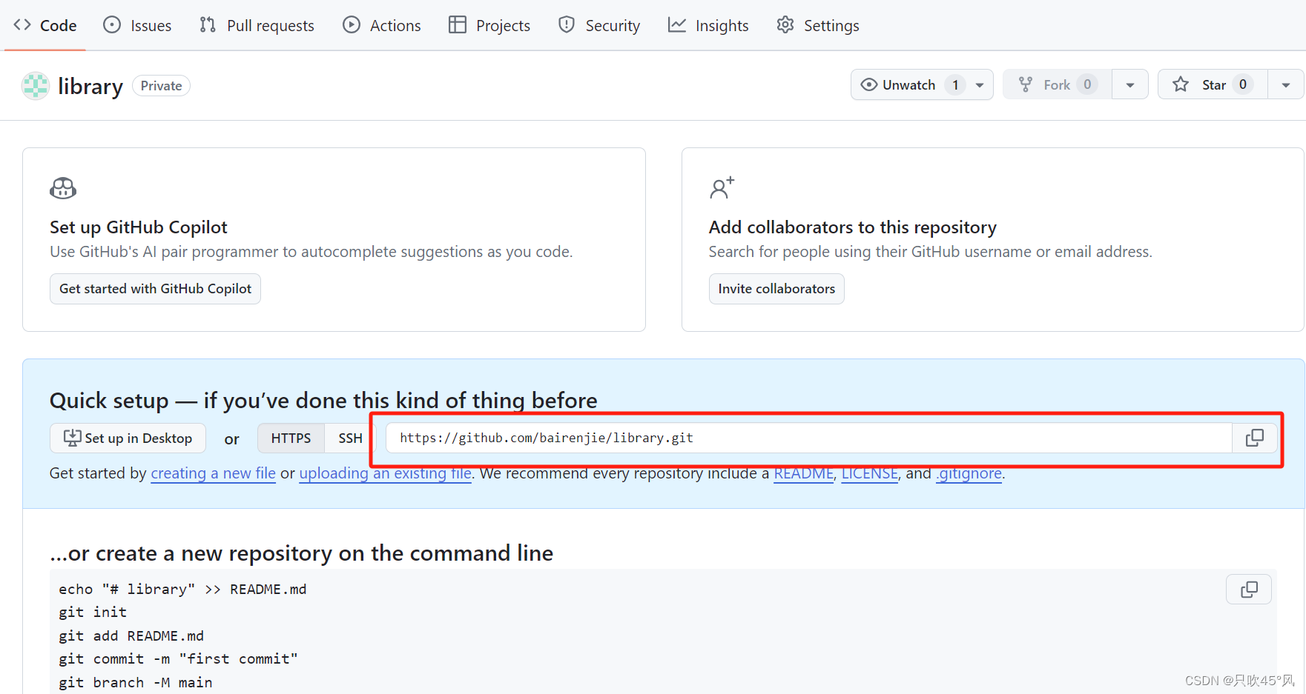Click the add collaborator person icon
The image size is (1306, 694).
[x=722, y=188]
